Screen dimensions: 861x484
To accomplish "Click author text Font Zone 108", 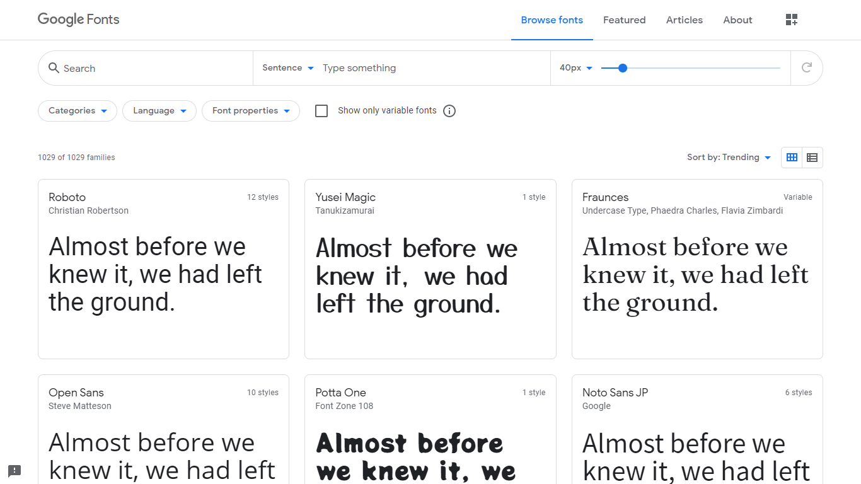I will click(x=344, y=406).
